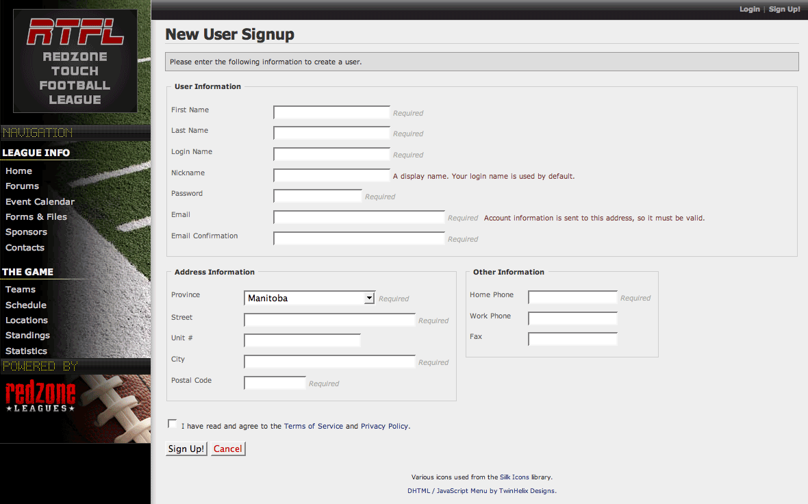Select the Home Phone input field

(572, 297)
